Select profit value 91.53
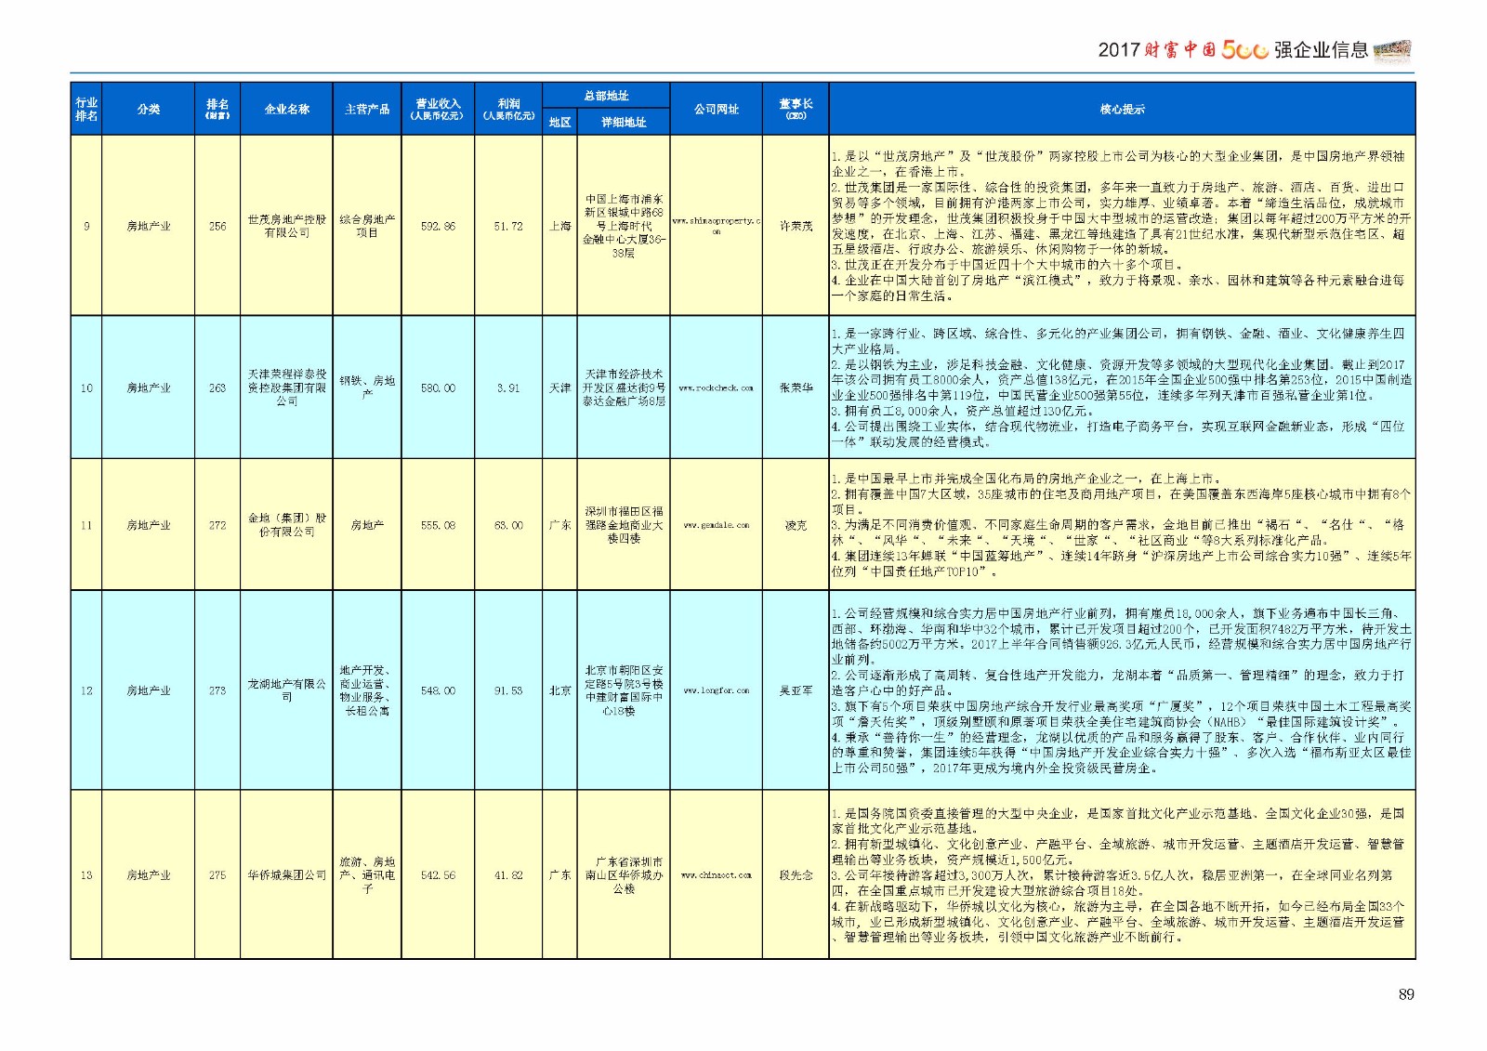The image size is (1487, 1051). click(508, 690)
